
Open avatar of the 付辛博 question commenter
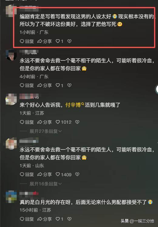[11, 99]
